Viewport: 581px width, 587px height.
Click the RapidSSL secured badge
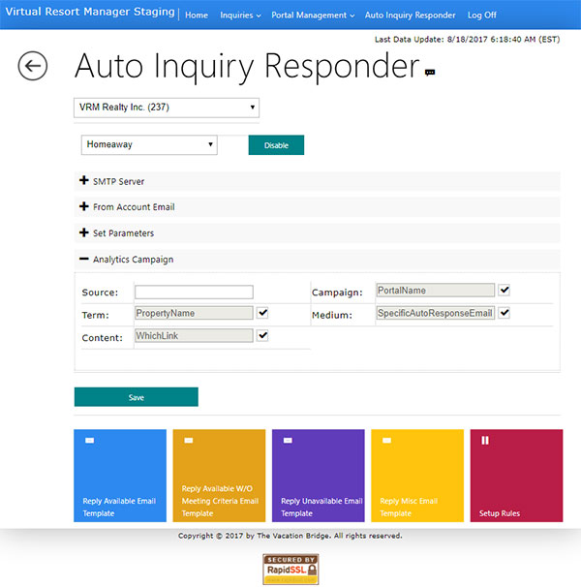coord(290,569)
